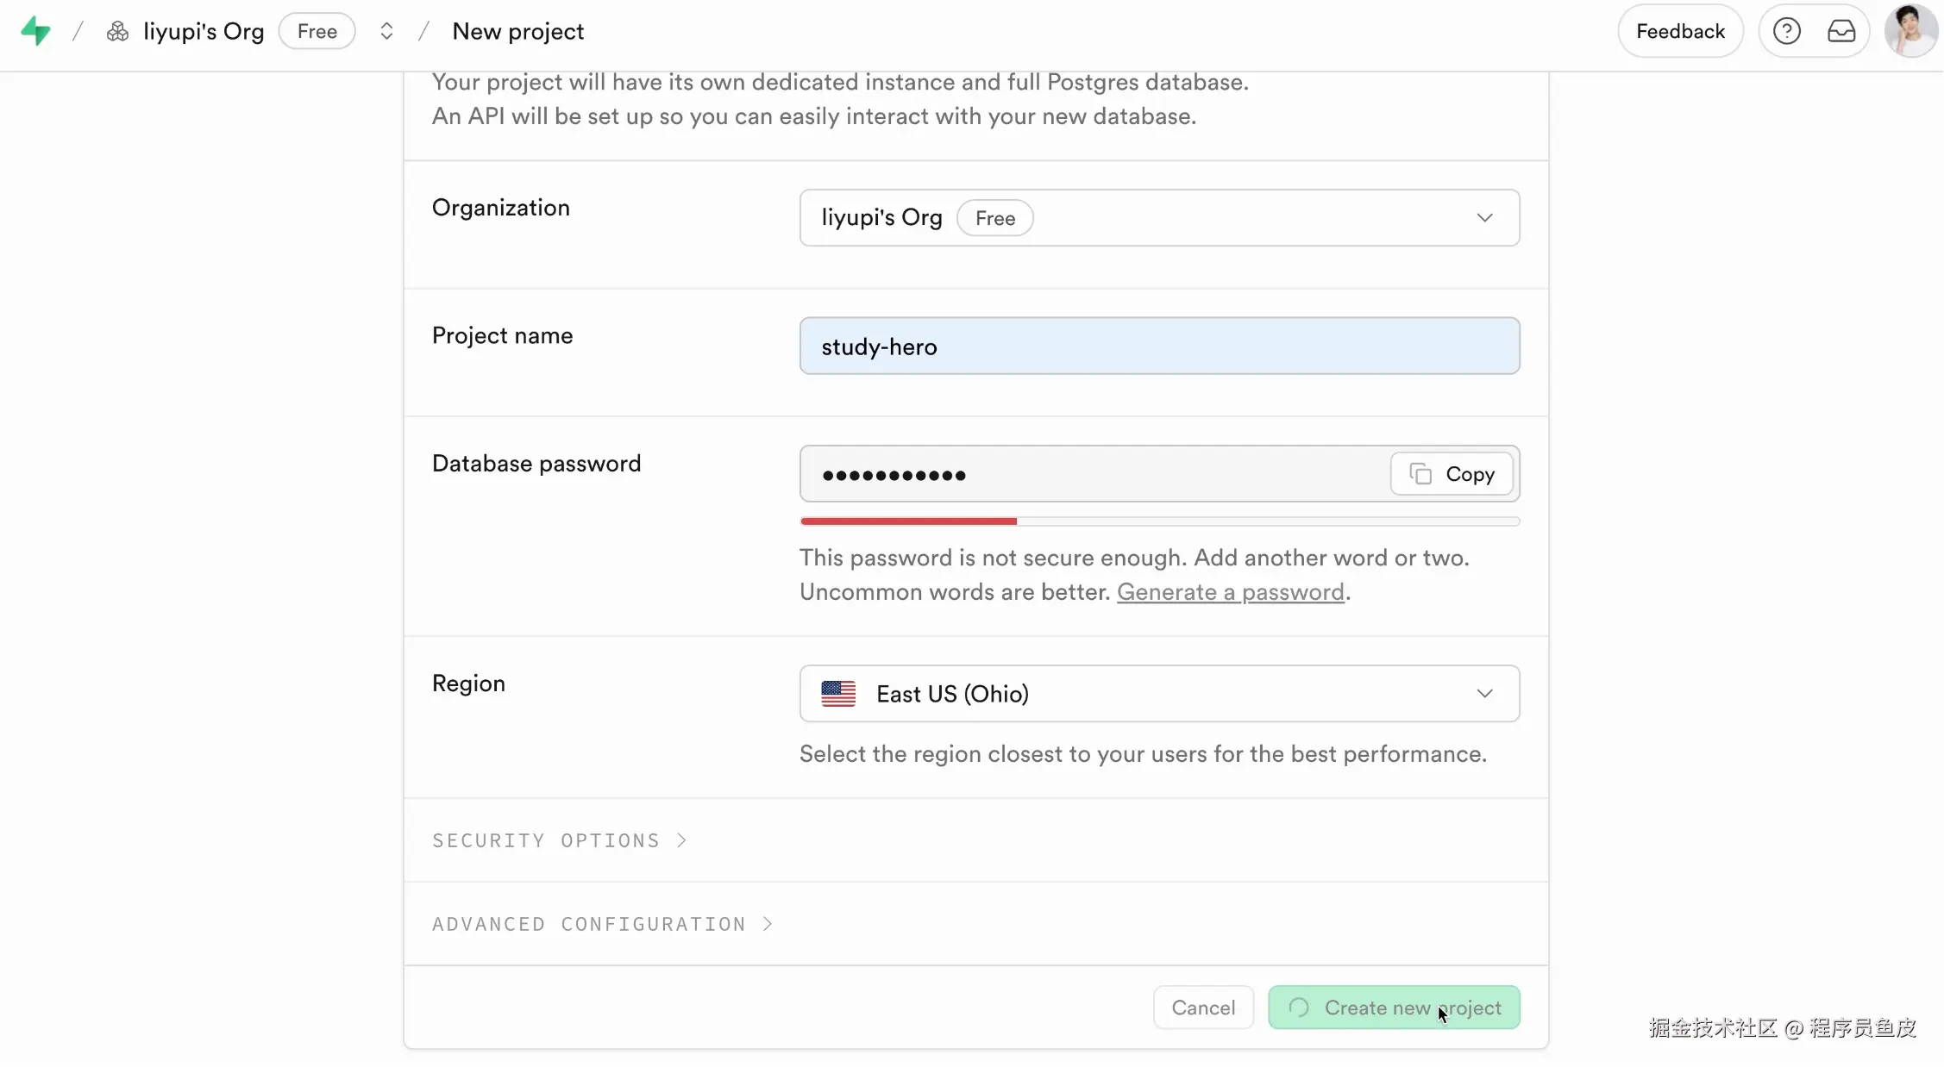The image size is (1944, 1067).
Task: Open the Organization dropdown
Action: pos(1158,218)
